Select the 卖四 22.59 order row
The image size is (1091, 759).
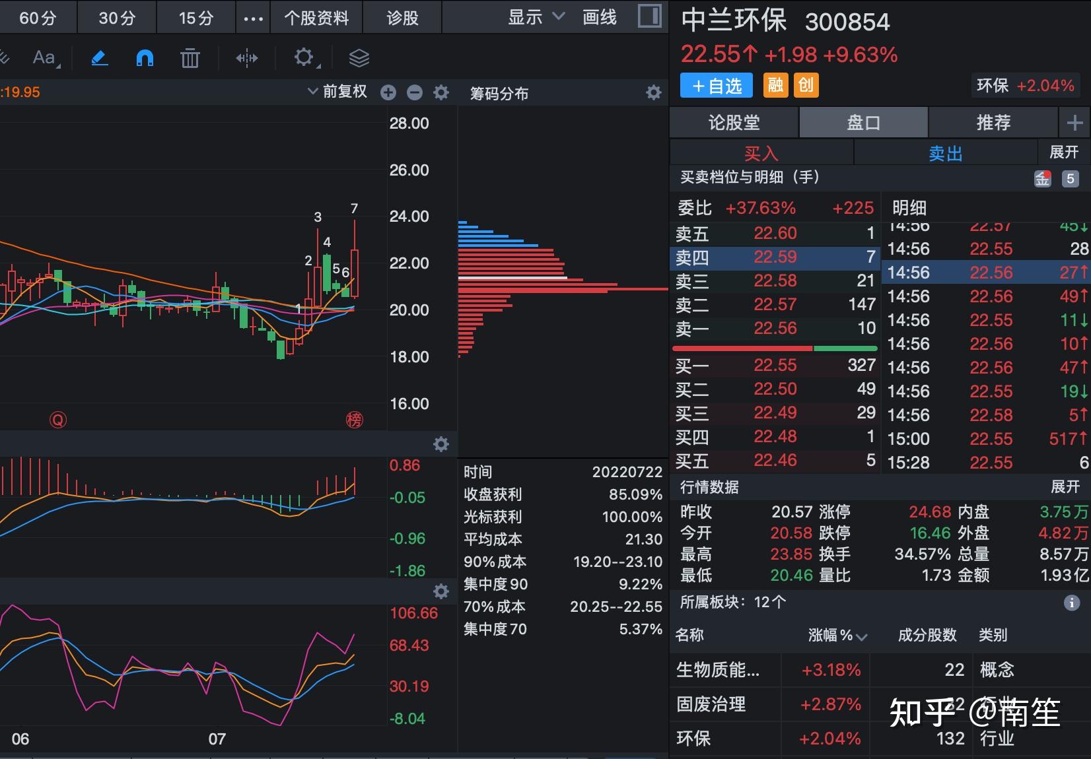[x=775, y=257]
